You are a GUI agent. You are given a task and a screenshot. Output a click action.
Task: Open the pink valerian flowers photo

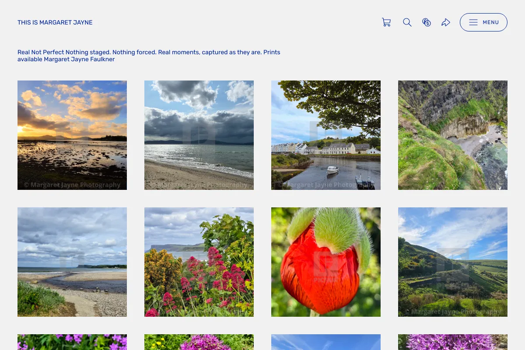[x=199, y=262]
